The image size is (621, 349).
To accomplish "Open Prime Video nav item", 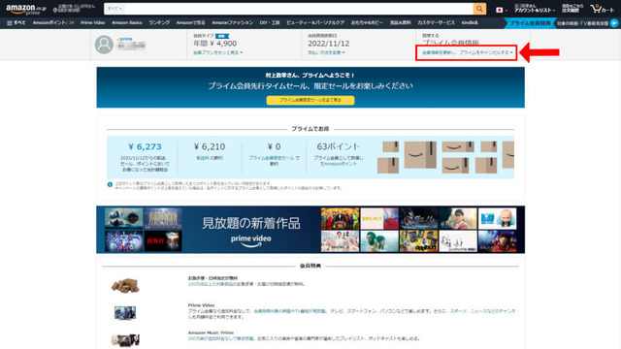I will (93, 23).
